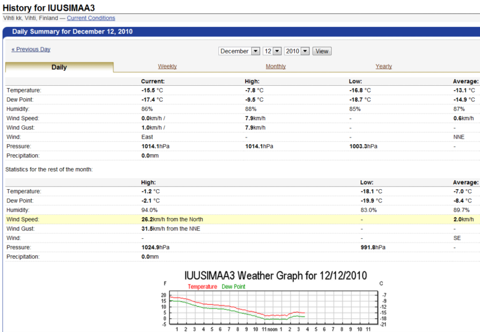
Task: Open the 2010 year dropdown
Action: 297,51
